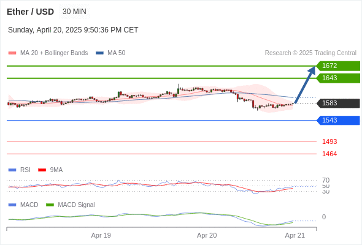This screenshot has width=362, height=245.
Task: Click the Apr 21 date axis marker
Action: click(295, 235)
